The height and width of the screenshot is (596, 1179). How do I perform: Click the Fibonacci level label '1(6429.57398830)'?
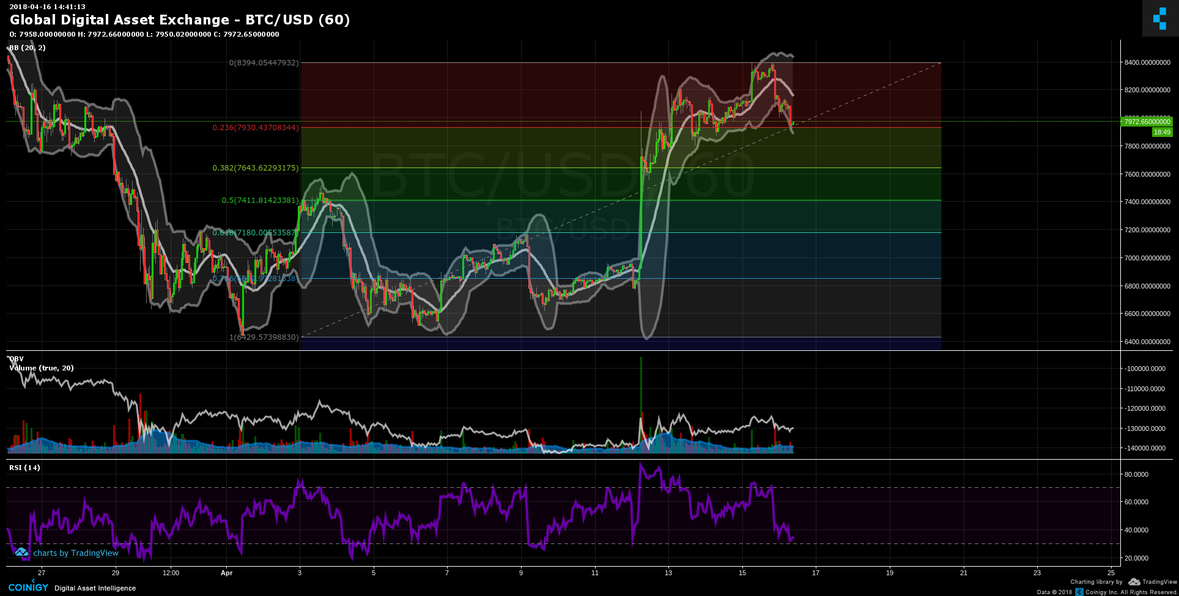pos(264,337)
